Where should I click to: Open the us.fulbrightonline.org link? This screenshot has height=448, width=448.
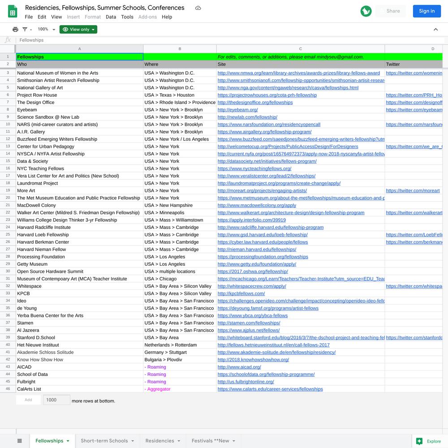pos(246,382)
